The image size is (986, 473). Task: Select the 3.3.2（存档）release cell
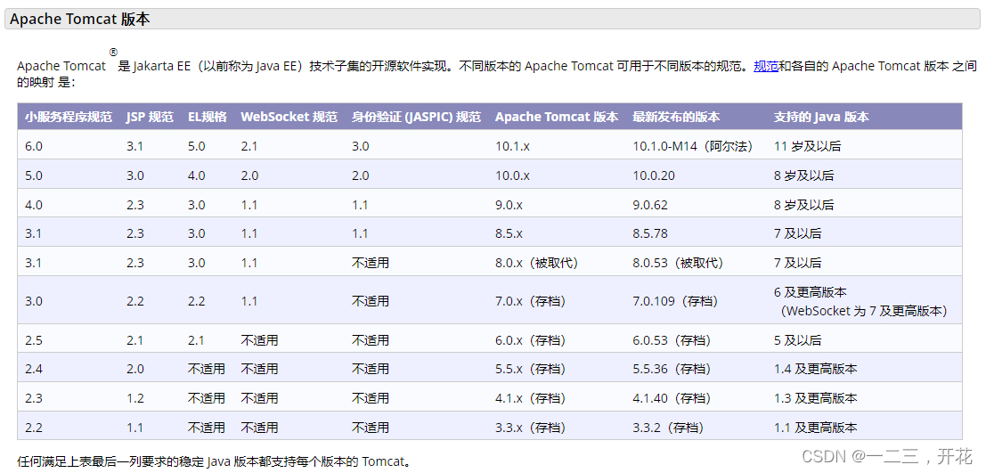(x=668, y=428)
